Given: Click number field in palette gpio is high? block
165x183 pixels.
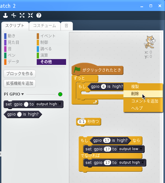Looking at the screenshot, I should click(x=19, y=114).
